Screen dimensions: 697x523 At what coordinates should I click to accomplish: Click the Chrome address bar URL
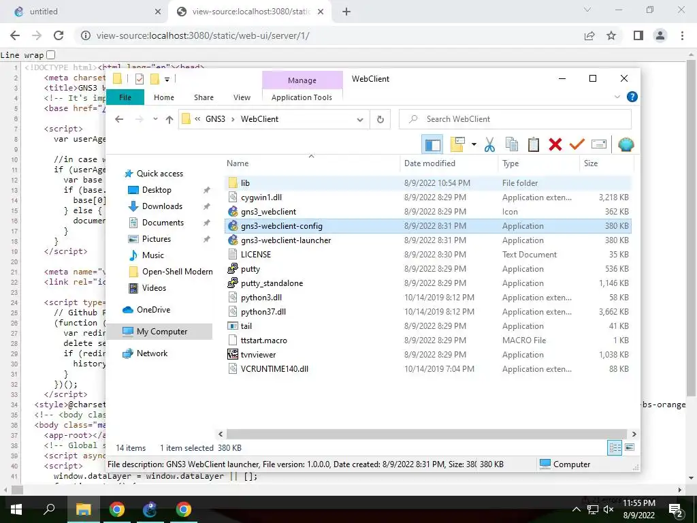203,35
